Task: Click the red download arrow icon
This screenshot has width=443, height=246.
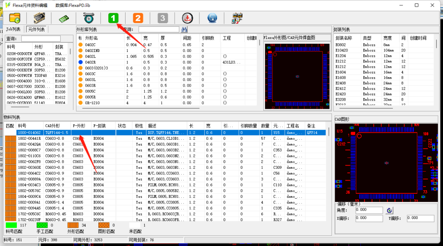Action: tap(187, 18)
